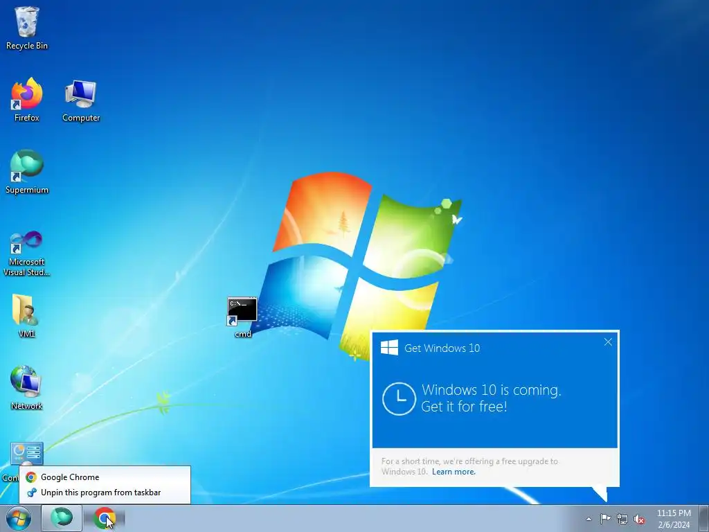Open the Action Center flag icon
The image size is (709, 532).
click(605, 519)
